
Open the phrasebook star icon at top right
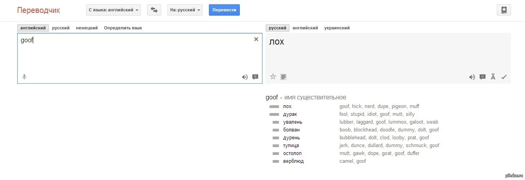coord(504,10)
